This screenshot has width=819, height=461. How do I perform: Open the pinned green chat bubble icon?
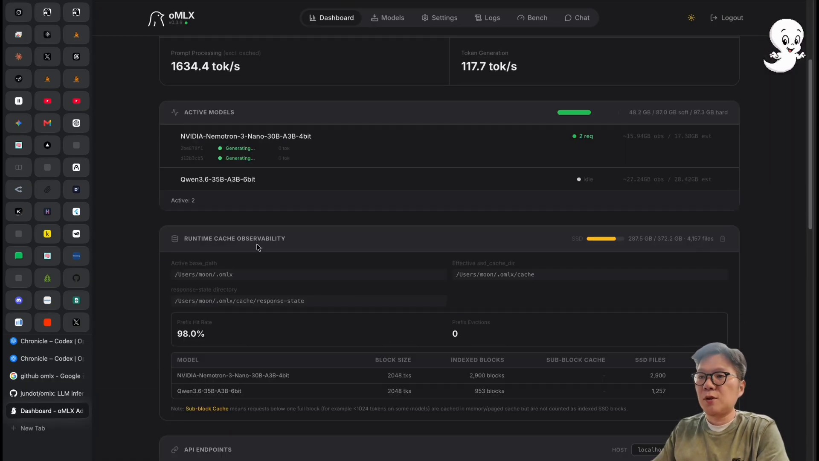[x=19, y=256]
